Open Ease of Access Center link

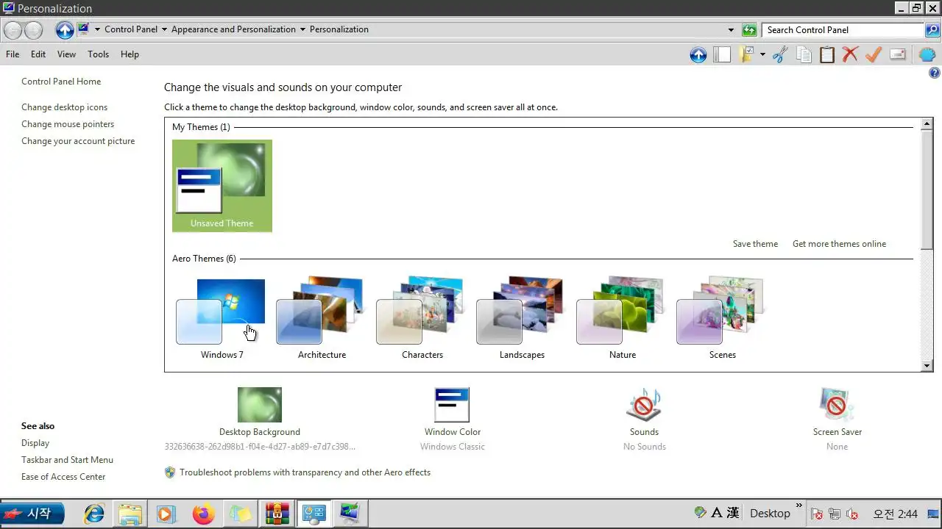point(63,477)
